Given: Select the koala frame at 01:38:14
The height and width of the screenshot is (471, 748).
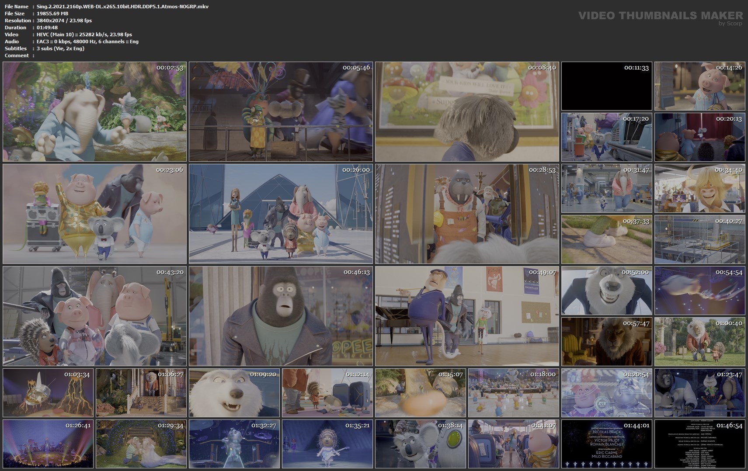Looking at the screenshot, I should [421, 444].
